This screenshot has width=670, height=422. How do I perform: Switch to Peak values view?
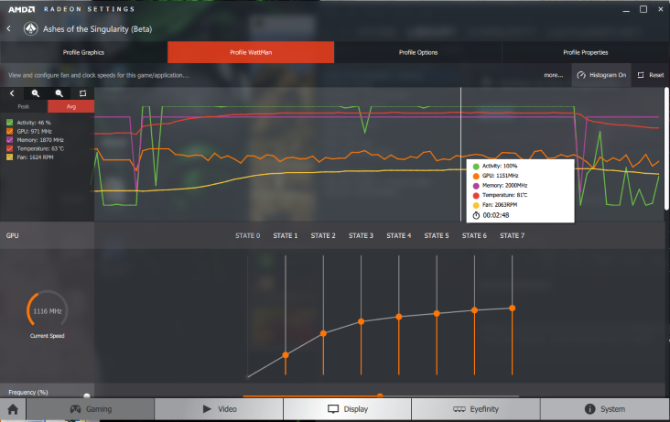tap(24, 106)
